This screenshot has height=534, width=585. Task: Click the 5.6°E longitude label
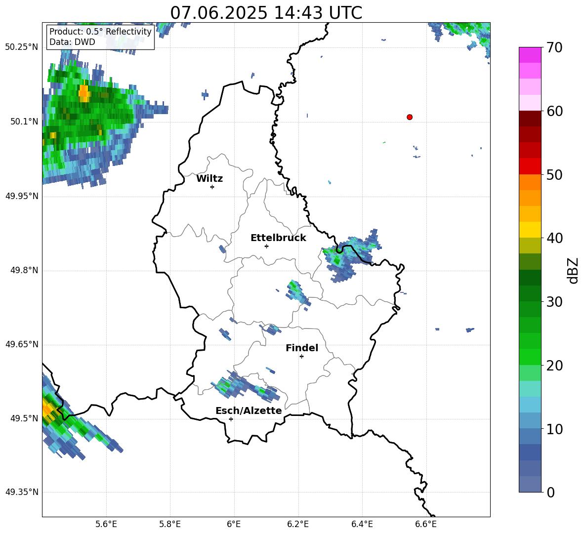click(106, 524)
